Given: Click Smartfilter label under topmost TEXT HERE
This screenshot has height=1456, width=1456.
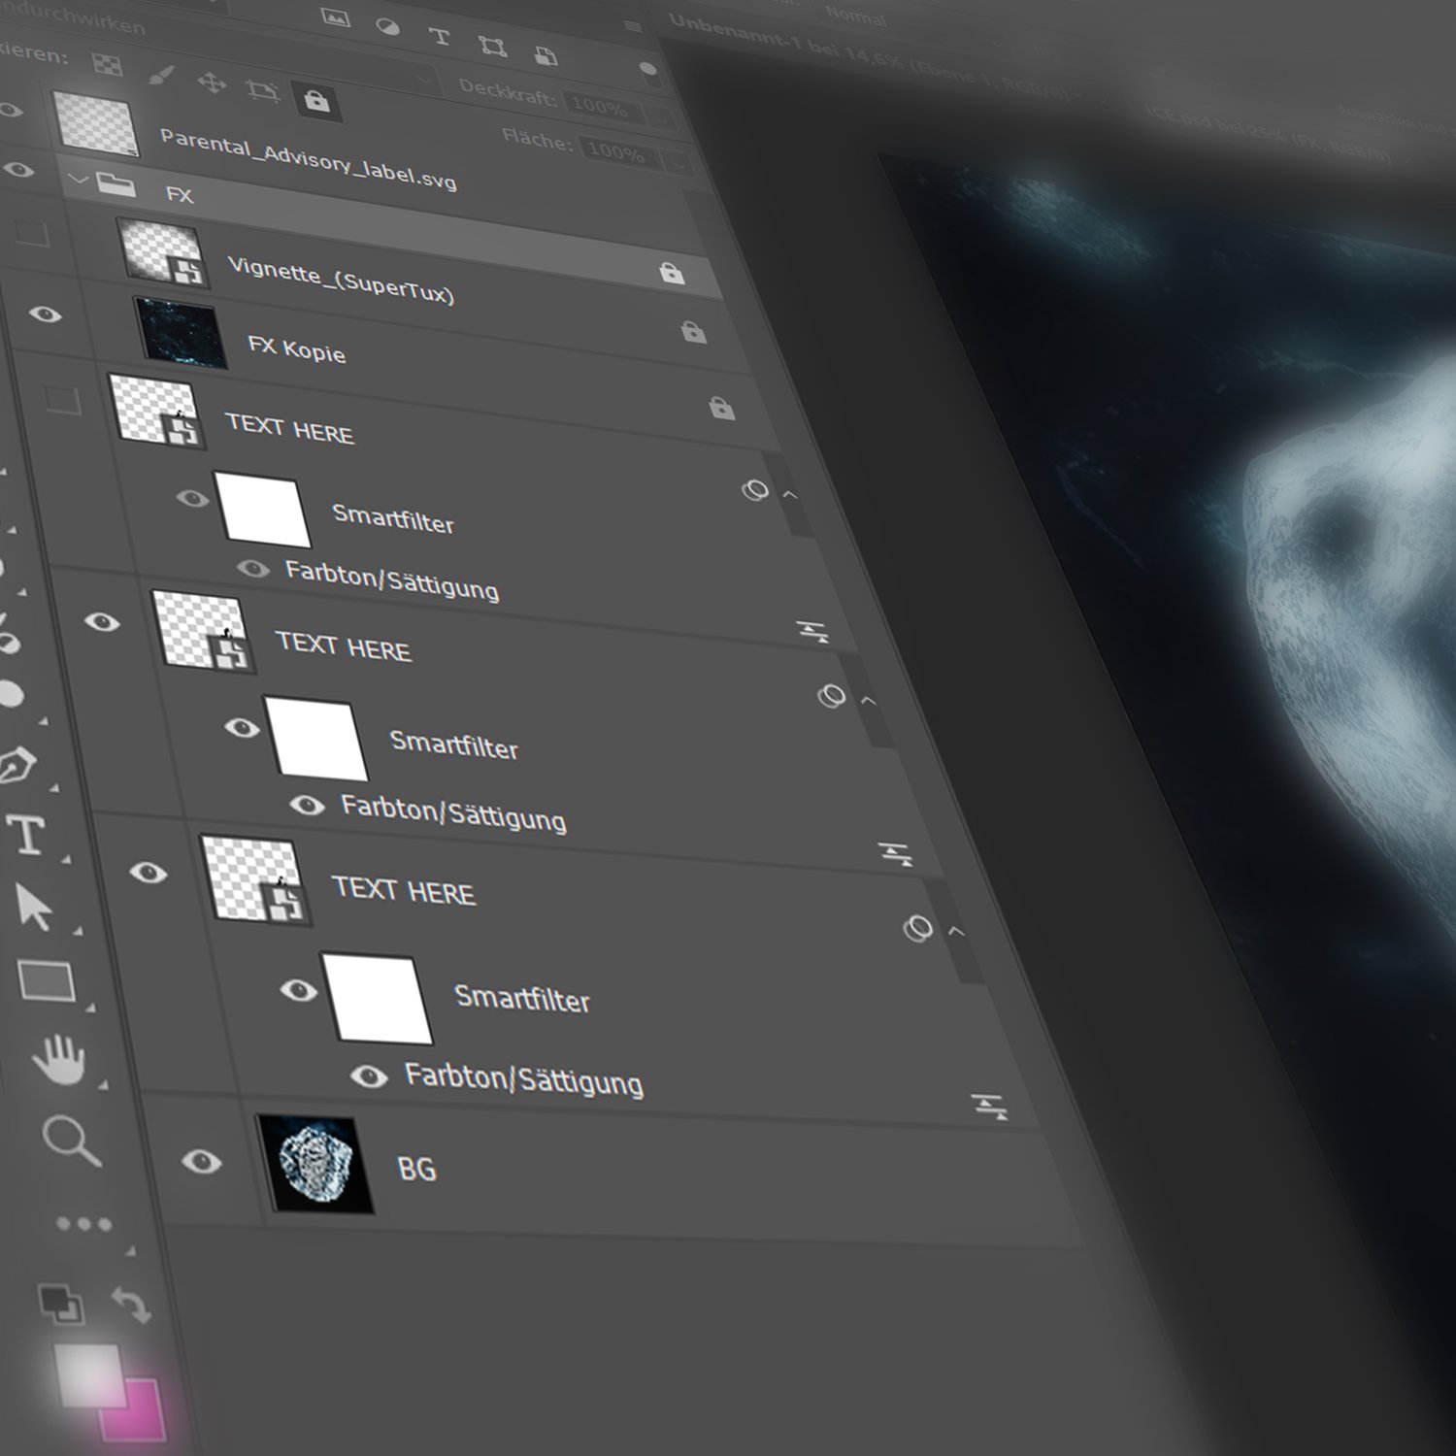Looking at the screenshot, I should pyautogui.click(x=393, y=518).
